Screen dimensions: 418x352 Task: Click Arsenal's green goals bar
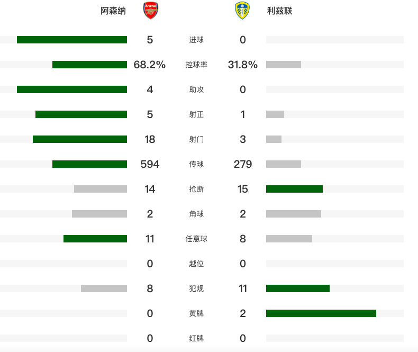(72, 40)
